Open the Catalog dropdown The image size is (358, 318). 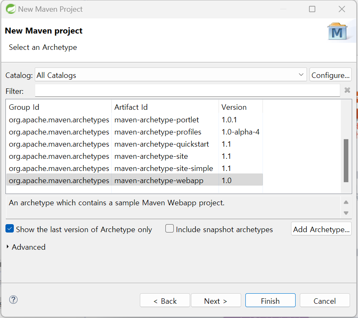click(170, 75)
